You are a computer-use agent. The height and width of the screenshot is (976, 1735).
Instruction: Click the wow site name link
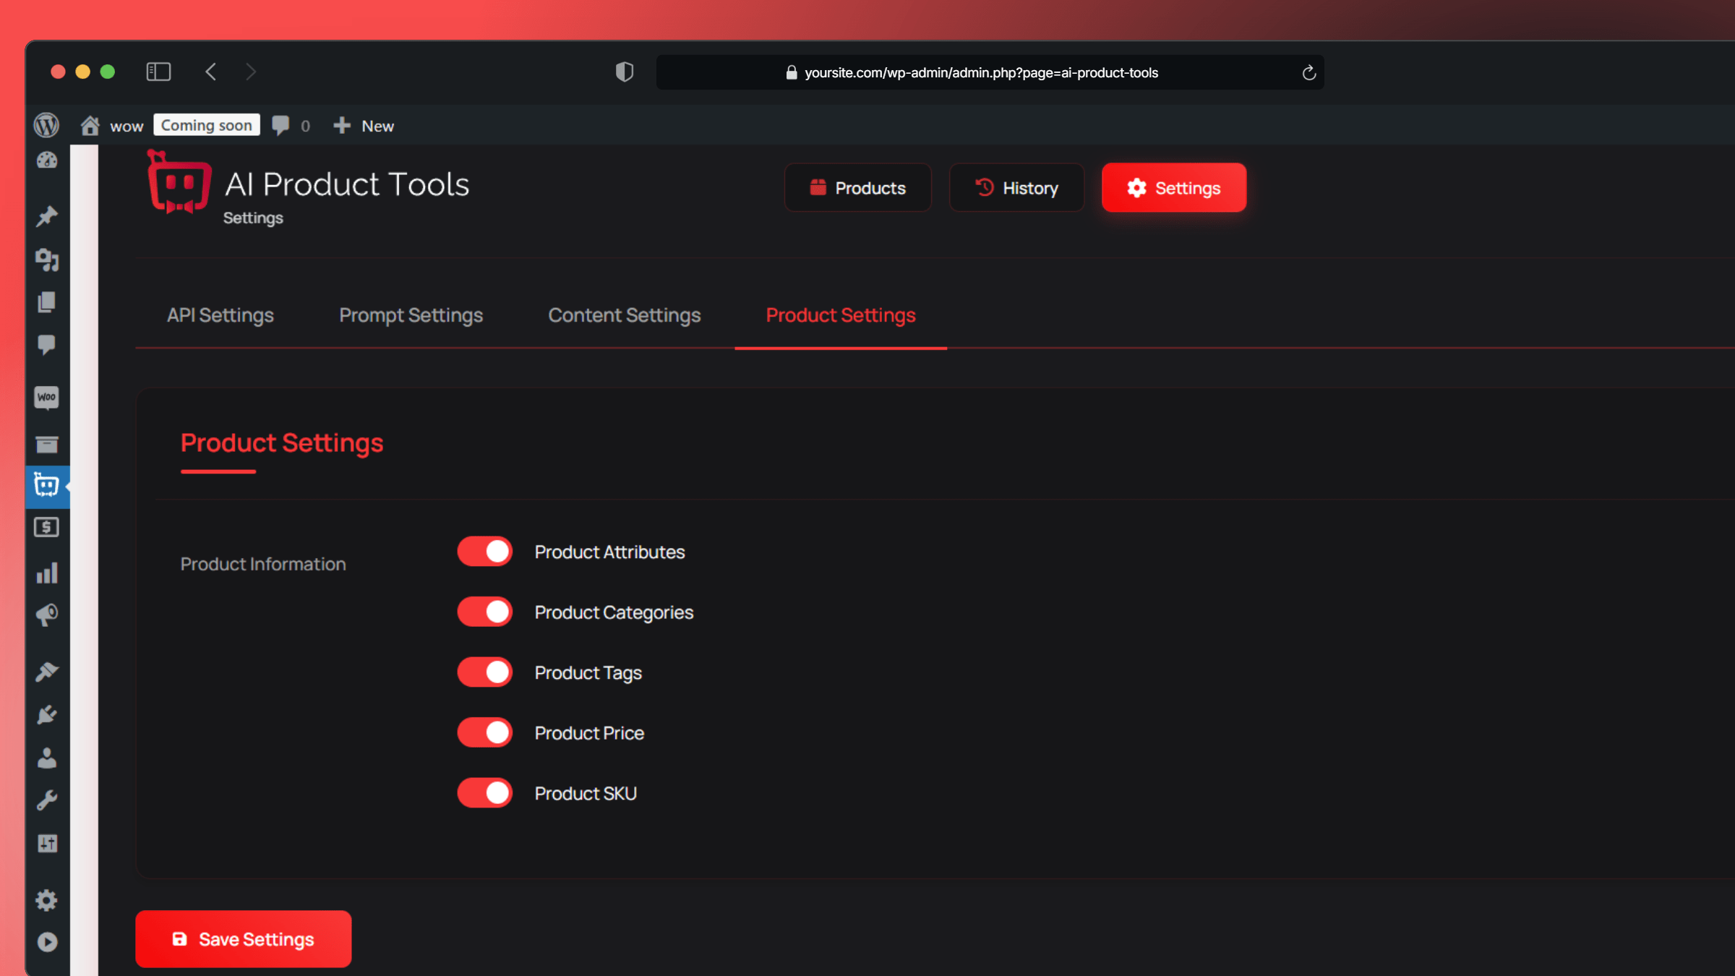tap(127, 127)
